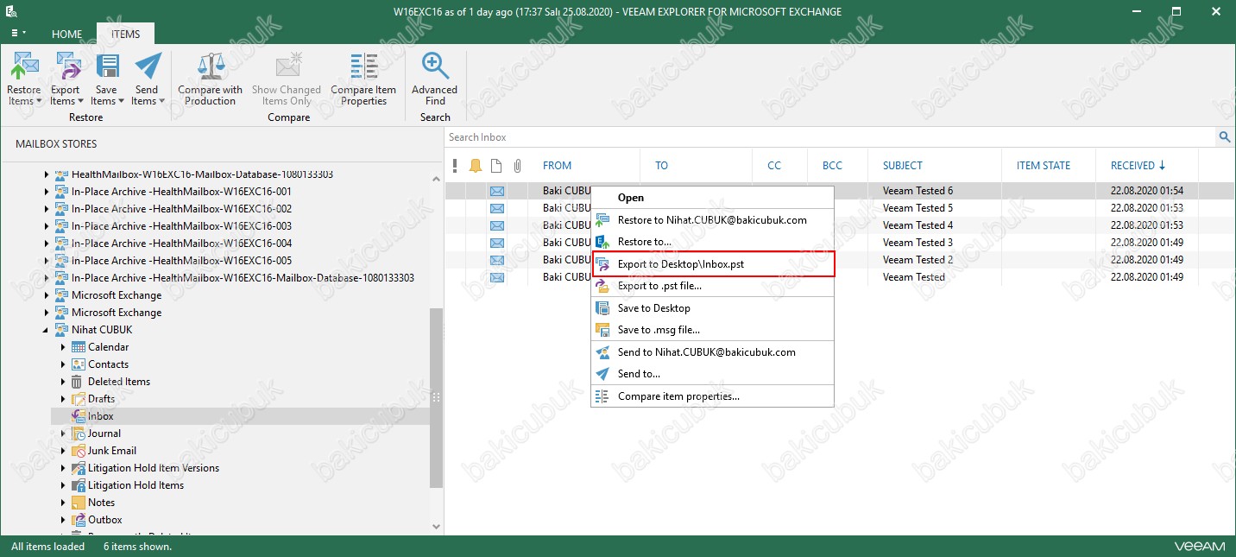Image resolution: width=1236 pixels, height=557 pixels.
Task: Click into the Search Inbox field
Action: 831,137
